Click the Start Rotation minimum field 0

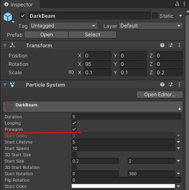[x=95, y=174]
